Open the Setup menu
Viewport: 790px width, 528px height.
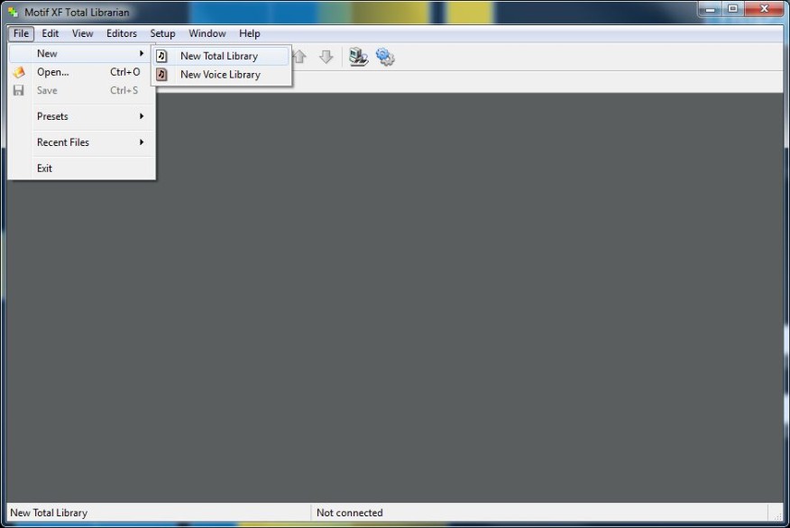tap(162, 33)
